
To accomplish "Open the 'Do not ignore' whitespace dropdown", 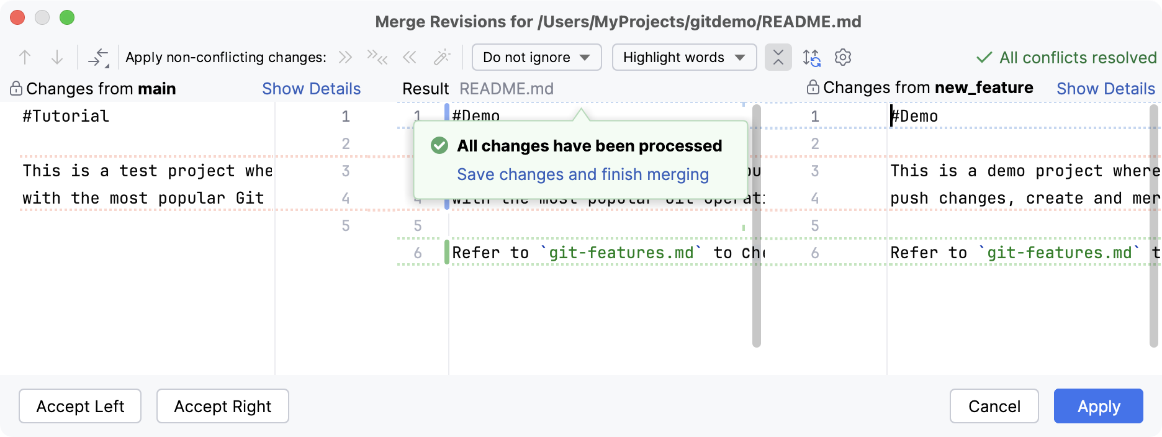I will click(536, 58).
